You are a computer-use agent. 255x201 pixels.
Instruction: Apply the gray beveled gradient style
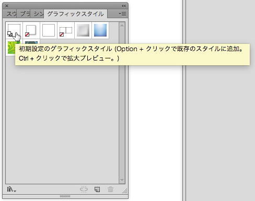point(83,30)
